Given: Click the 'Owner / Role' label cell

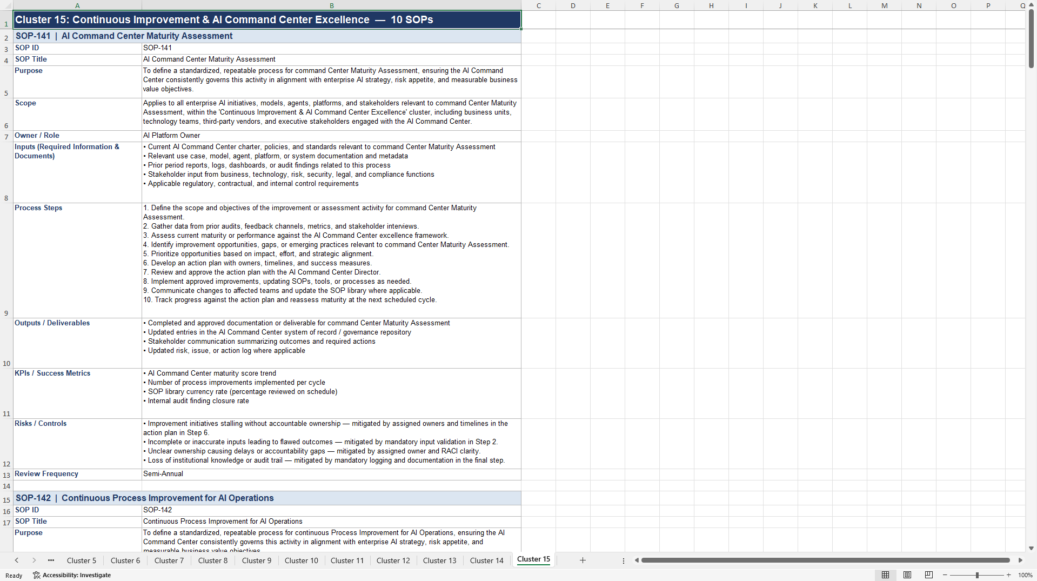Looking at the screenshot, I should pyautogui.click(x=77, y=136).
